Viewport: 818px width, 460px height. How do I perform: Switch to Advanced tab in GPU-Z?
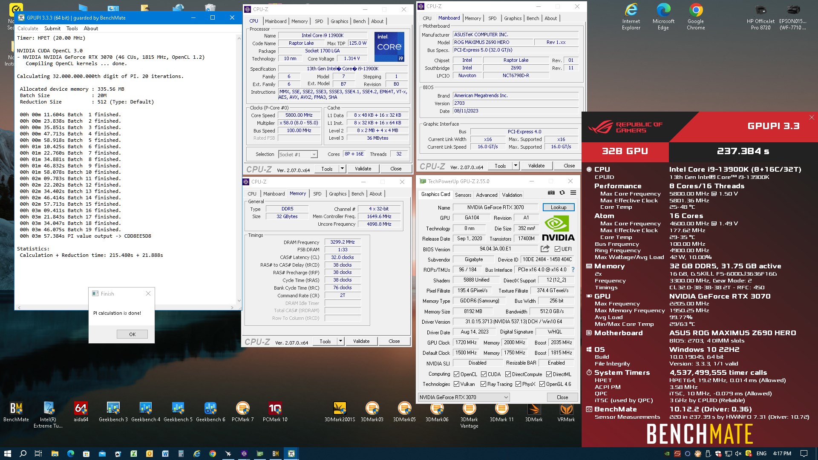coord(487,195)
